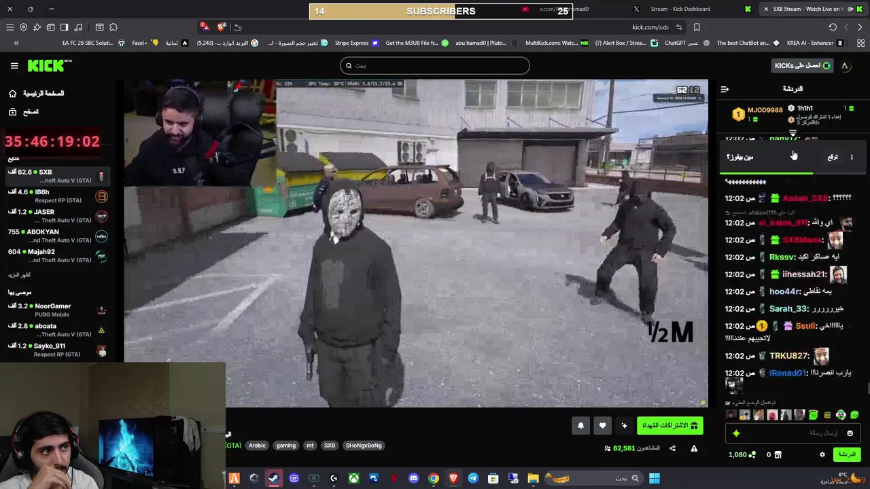Click the report warning triangle icon
Screen dimensions: 870x489
point(694,448)
